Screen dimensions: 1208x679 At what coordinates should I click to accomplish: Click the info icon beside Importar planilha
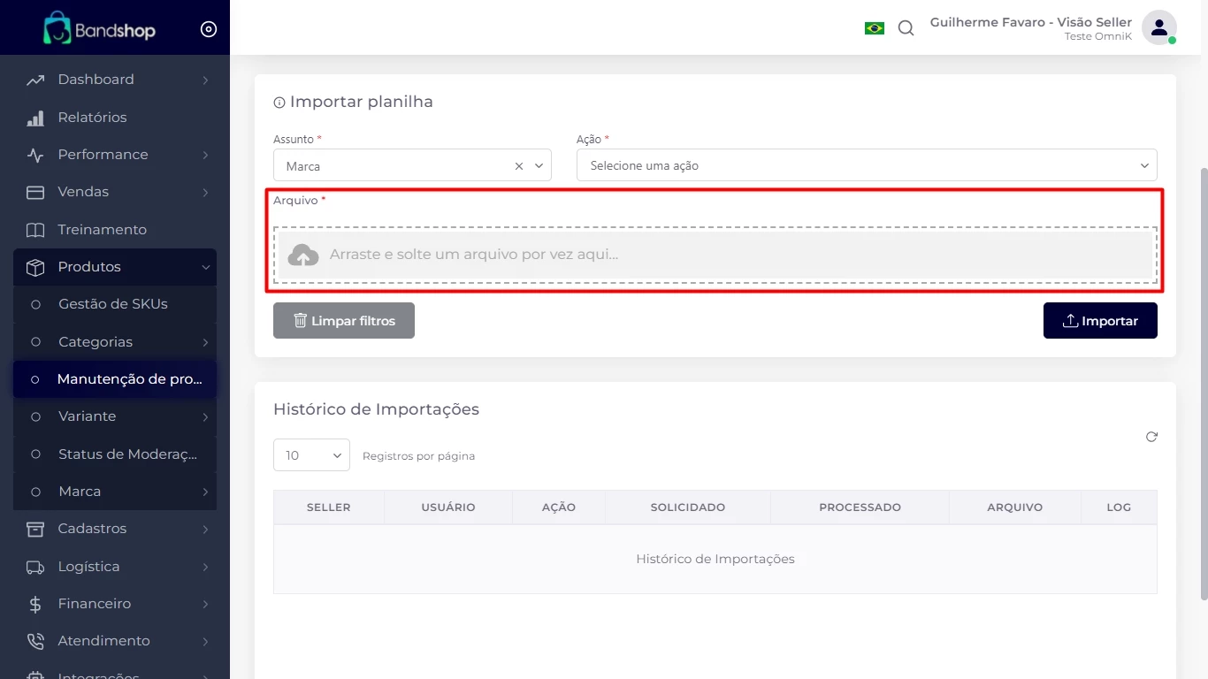(279, 103)
